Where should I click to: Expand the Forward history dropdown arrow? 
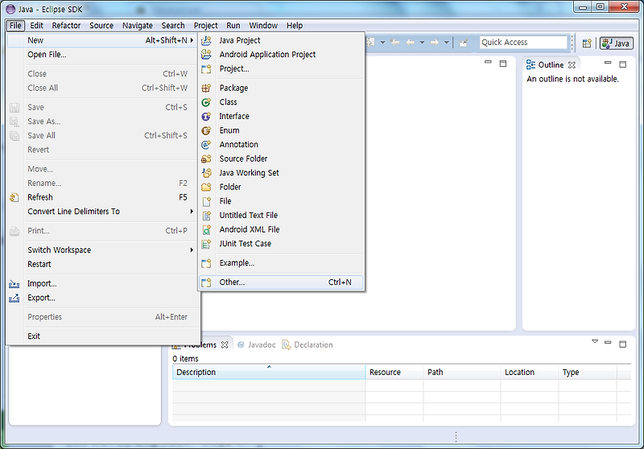pyautogui.click(x=447, y=43)
